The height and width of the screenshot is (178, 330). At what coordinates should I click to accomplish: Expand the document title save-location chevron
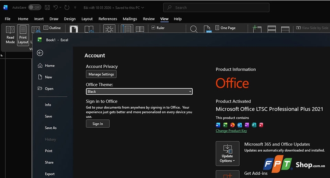143,7
